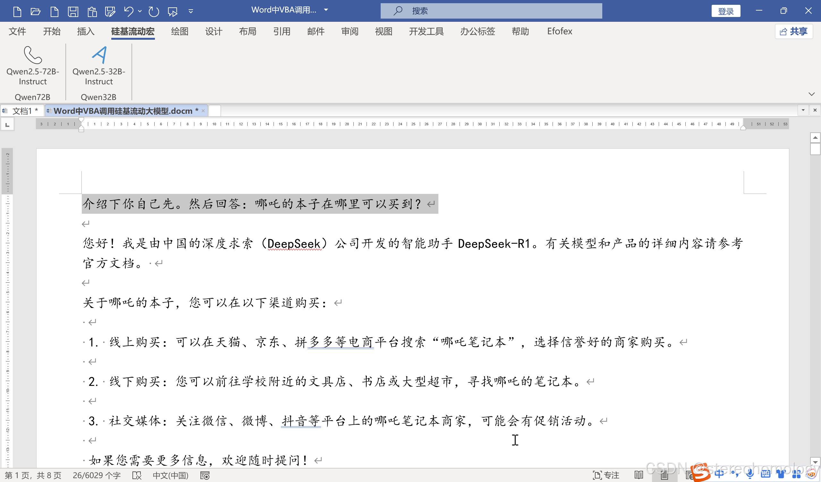Click the macro recording status icon

click(205, 476)
